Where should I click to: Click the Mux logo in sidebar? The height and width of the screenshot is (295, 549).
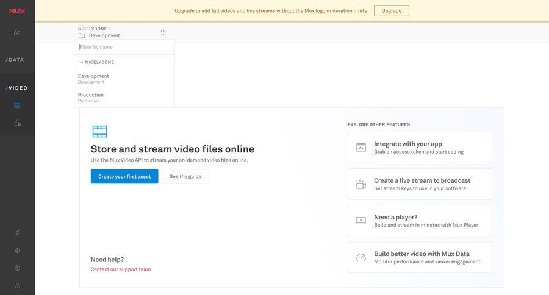click(17, 10)
